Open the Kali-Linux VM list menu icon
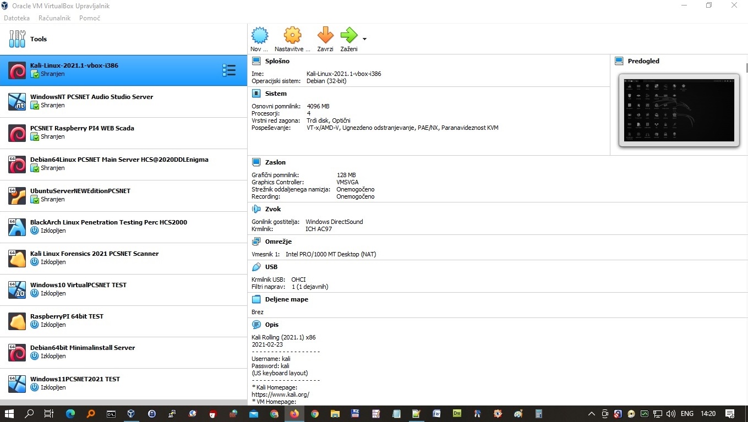 click(229, 70)
